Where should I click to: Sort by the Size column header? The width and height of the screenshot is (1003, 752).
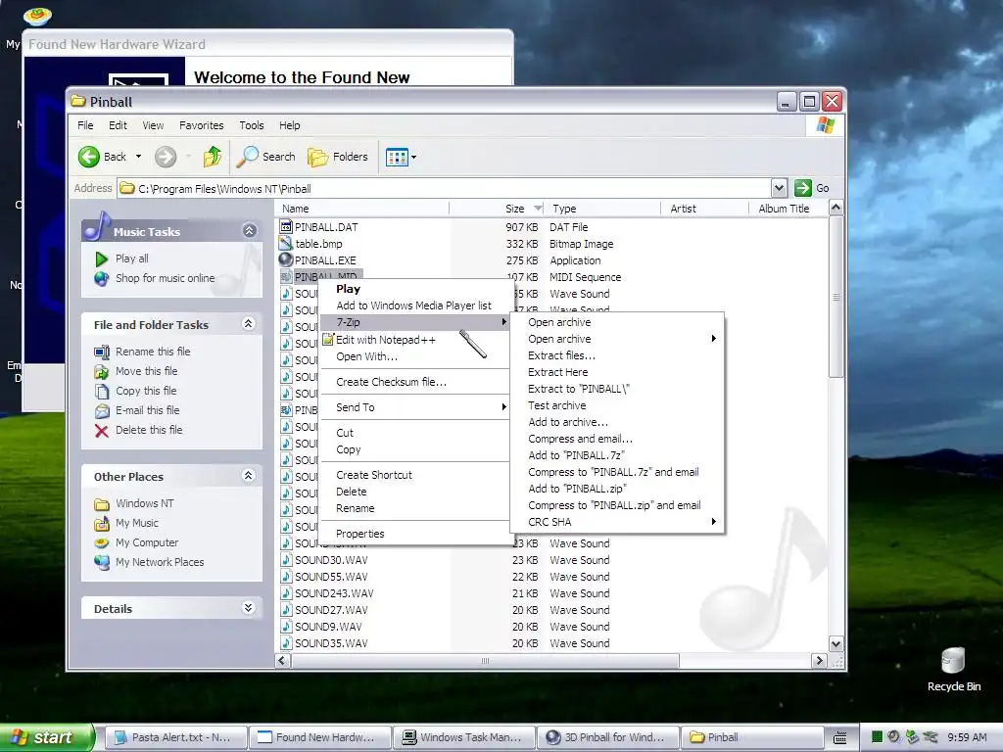[498, 209]
